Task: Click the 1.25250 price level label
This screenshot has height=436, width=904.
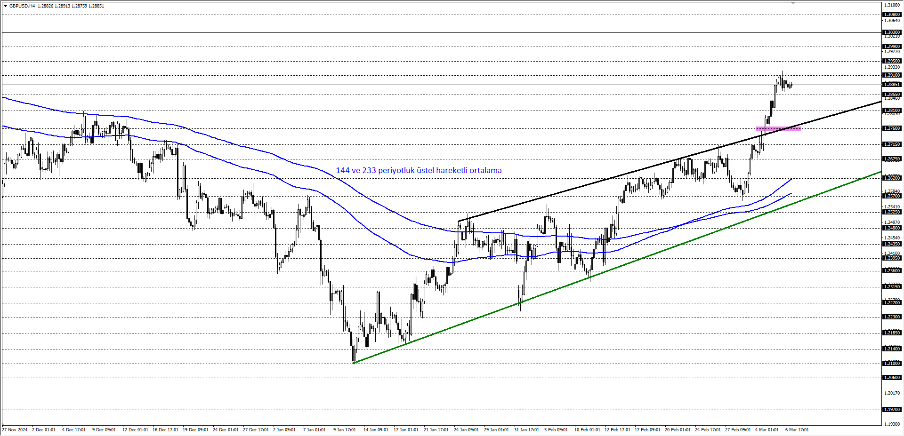Action: [892, 212]
